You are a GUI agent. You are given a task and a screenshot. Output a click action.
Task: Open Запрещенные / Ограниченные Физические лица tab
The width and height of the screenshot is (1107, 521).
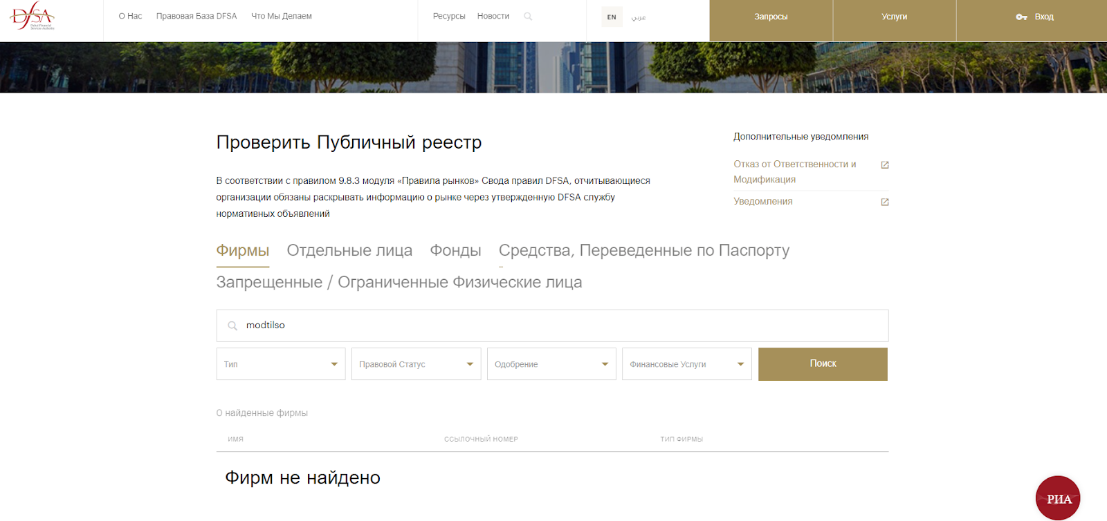pos(399,282)
